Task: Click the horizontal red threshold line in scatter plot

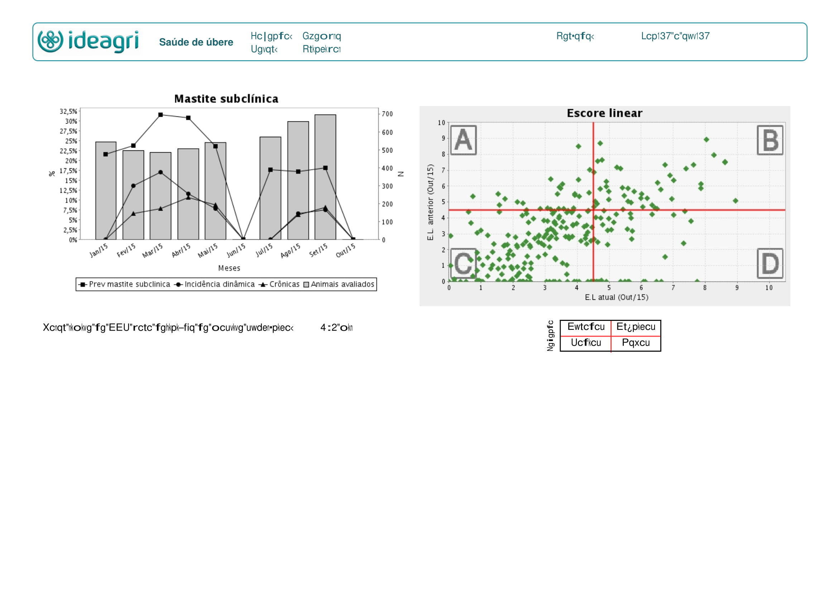Action: coord(617,210)
